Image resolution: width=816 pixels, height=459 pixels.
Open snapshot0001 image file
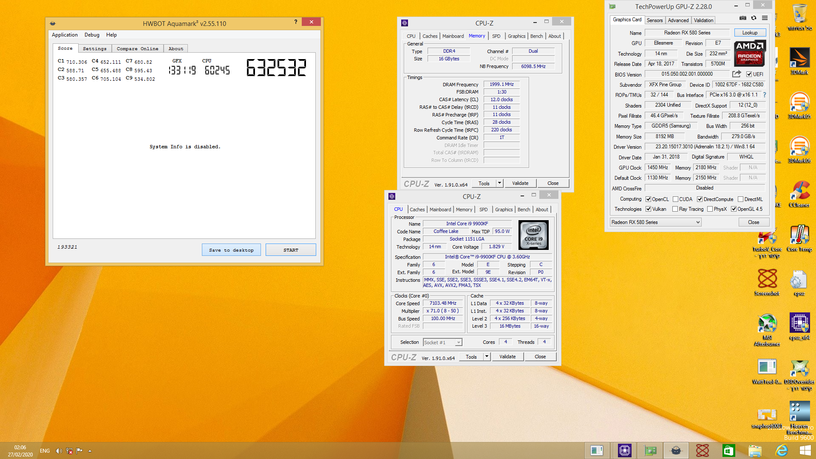click(767, 418)
